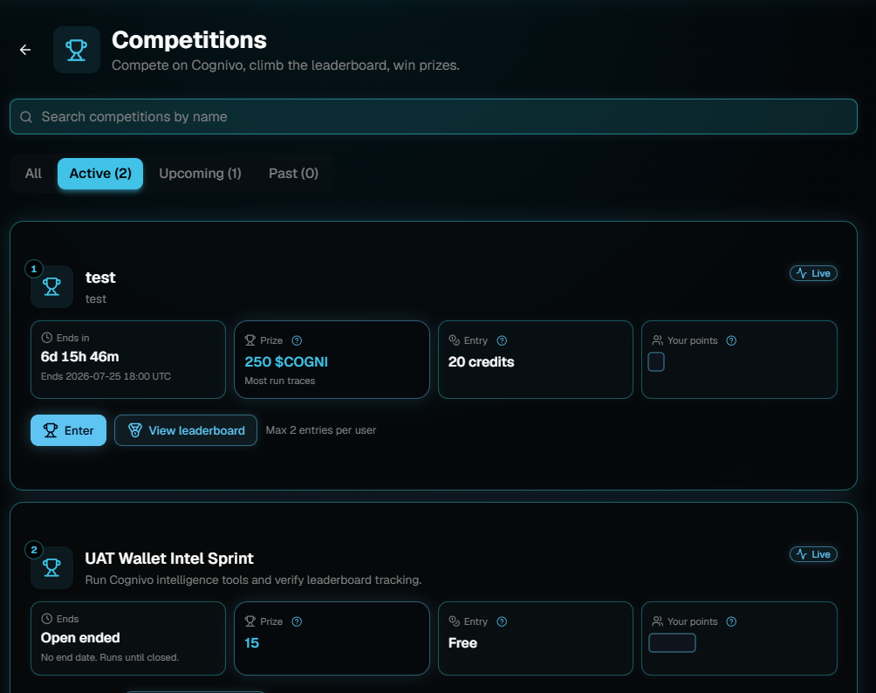The width and height of the screenshot is (876, 693).
Task: Click the 250 $COGNI prize value
Action: click(286, 361)
